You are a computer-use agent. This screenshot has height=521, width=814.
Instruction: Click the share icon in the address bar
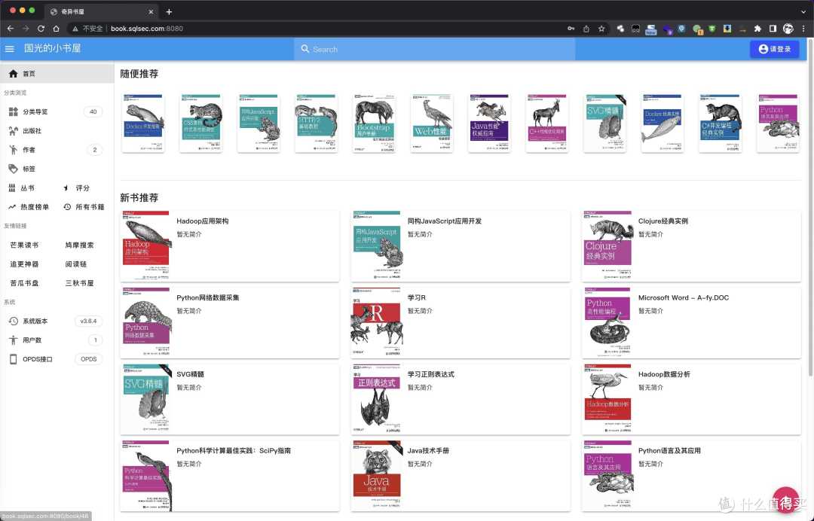[586, 29]
